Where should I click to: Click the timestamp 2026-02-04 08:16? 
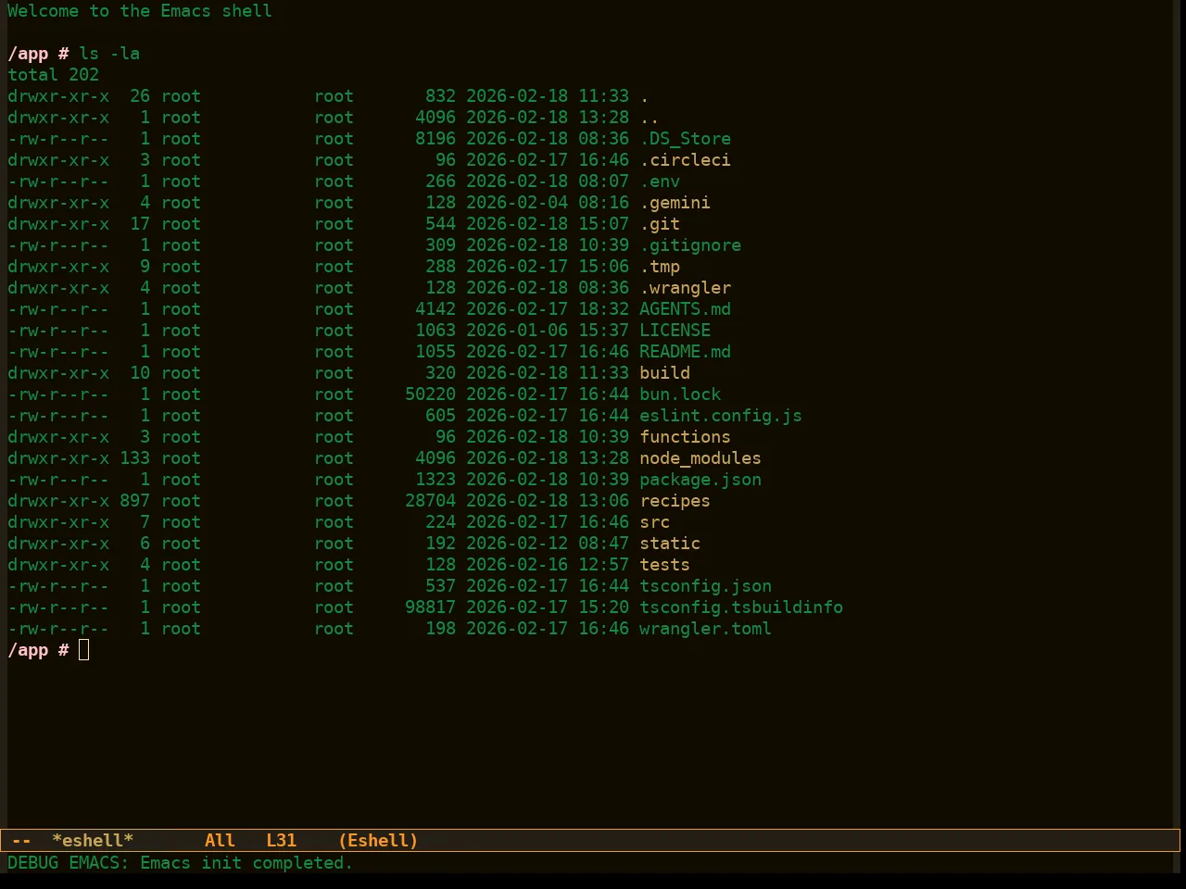(548, 203)
